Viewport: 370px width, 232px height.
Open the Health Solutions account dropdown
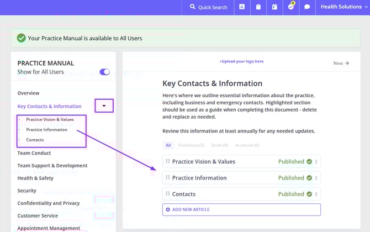tap(345, 7)
